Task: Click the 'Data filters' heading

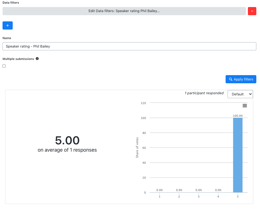Action: click(11, 3)
